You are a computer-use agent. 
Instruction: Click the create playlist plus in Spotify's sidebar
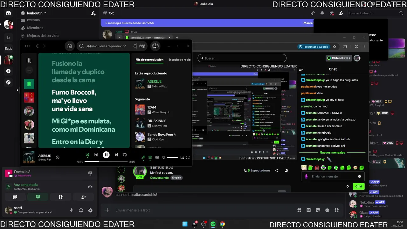29,70
